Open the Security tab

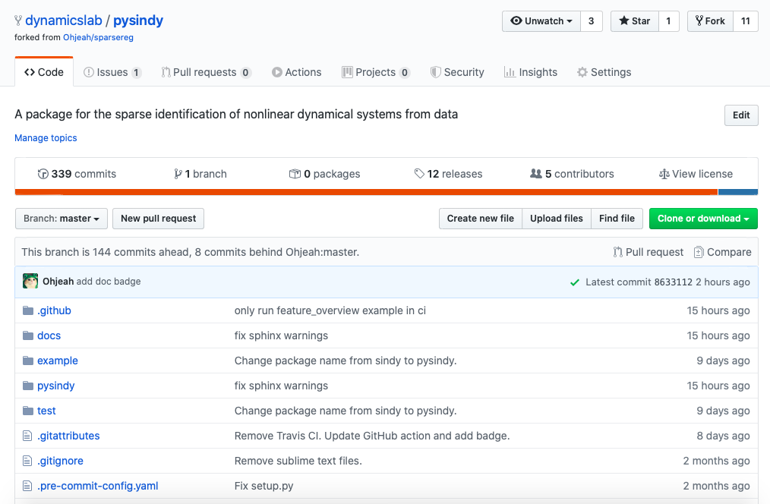point(457,72)
